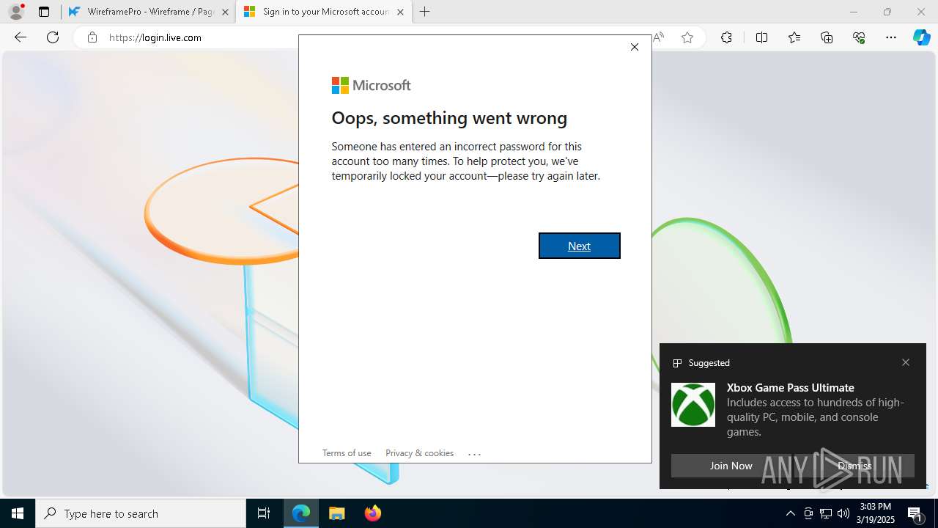Click the Next button in dialog

(579, 246)
